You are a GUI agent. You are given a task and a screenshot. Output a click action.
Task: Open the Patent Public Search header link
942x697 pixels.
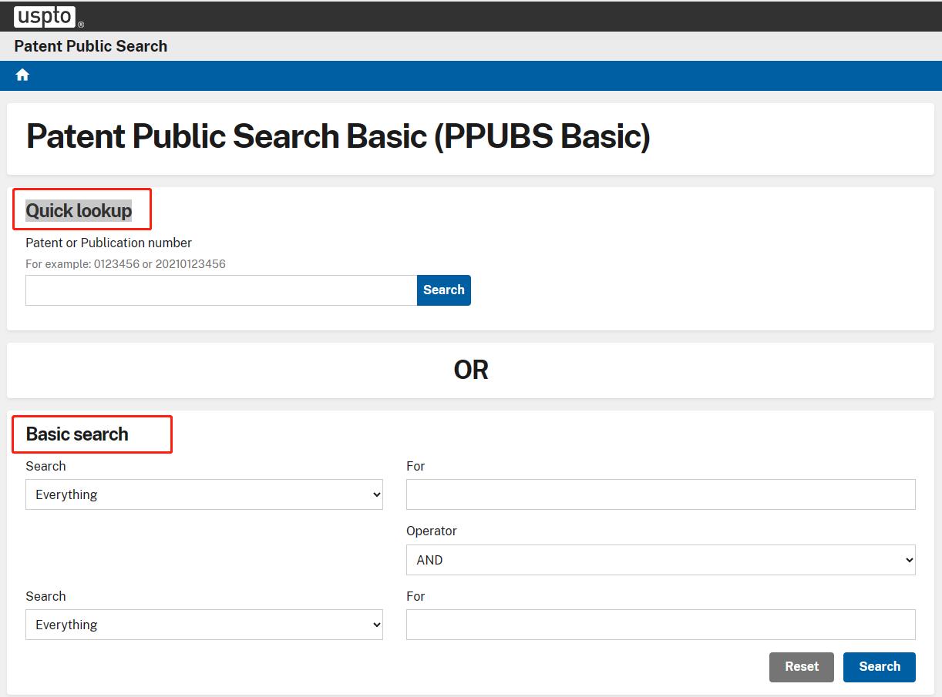(91, 46)
